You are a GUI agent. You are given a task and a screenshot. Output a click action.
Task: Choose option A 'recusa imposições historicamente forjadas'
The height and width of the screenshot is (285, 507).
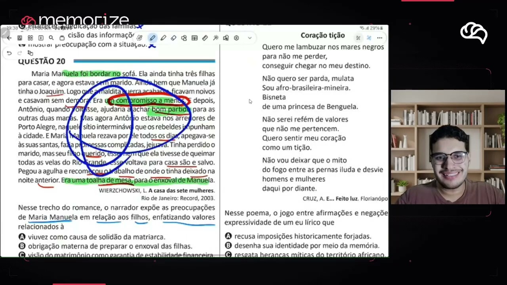(298, 236)
